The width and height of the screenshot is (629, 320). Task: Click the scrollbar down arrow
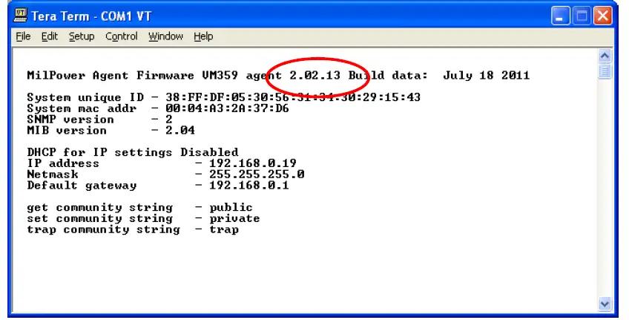(x=605, y=304)
